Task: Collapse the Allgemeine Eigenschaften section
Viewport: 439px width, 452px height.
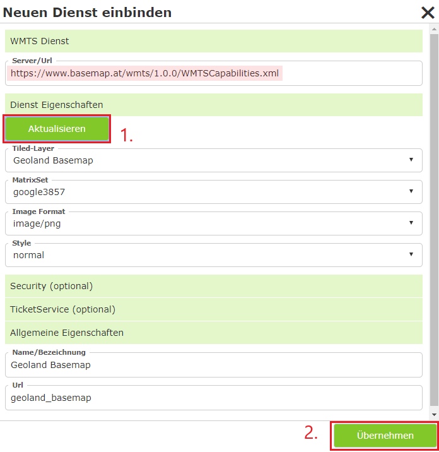Action: 213,333
